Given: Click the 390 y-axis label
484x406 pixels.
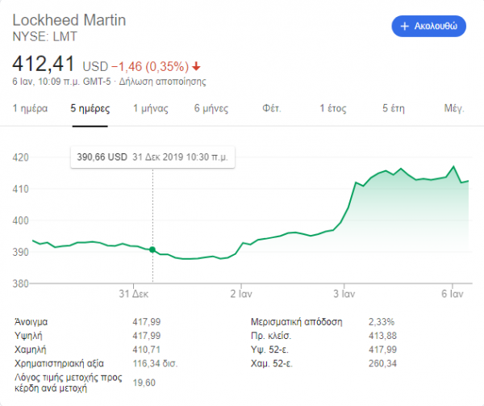Looking at the screenshot, I should coord(20,253).
